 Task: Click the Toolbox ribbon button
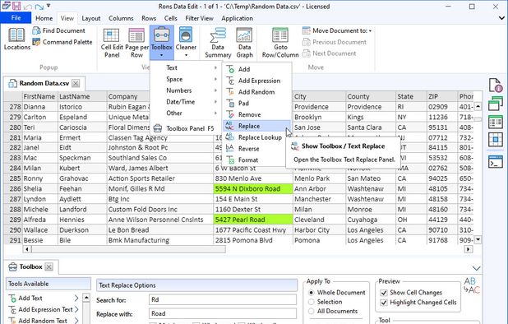(x=162, y=43)
